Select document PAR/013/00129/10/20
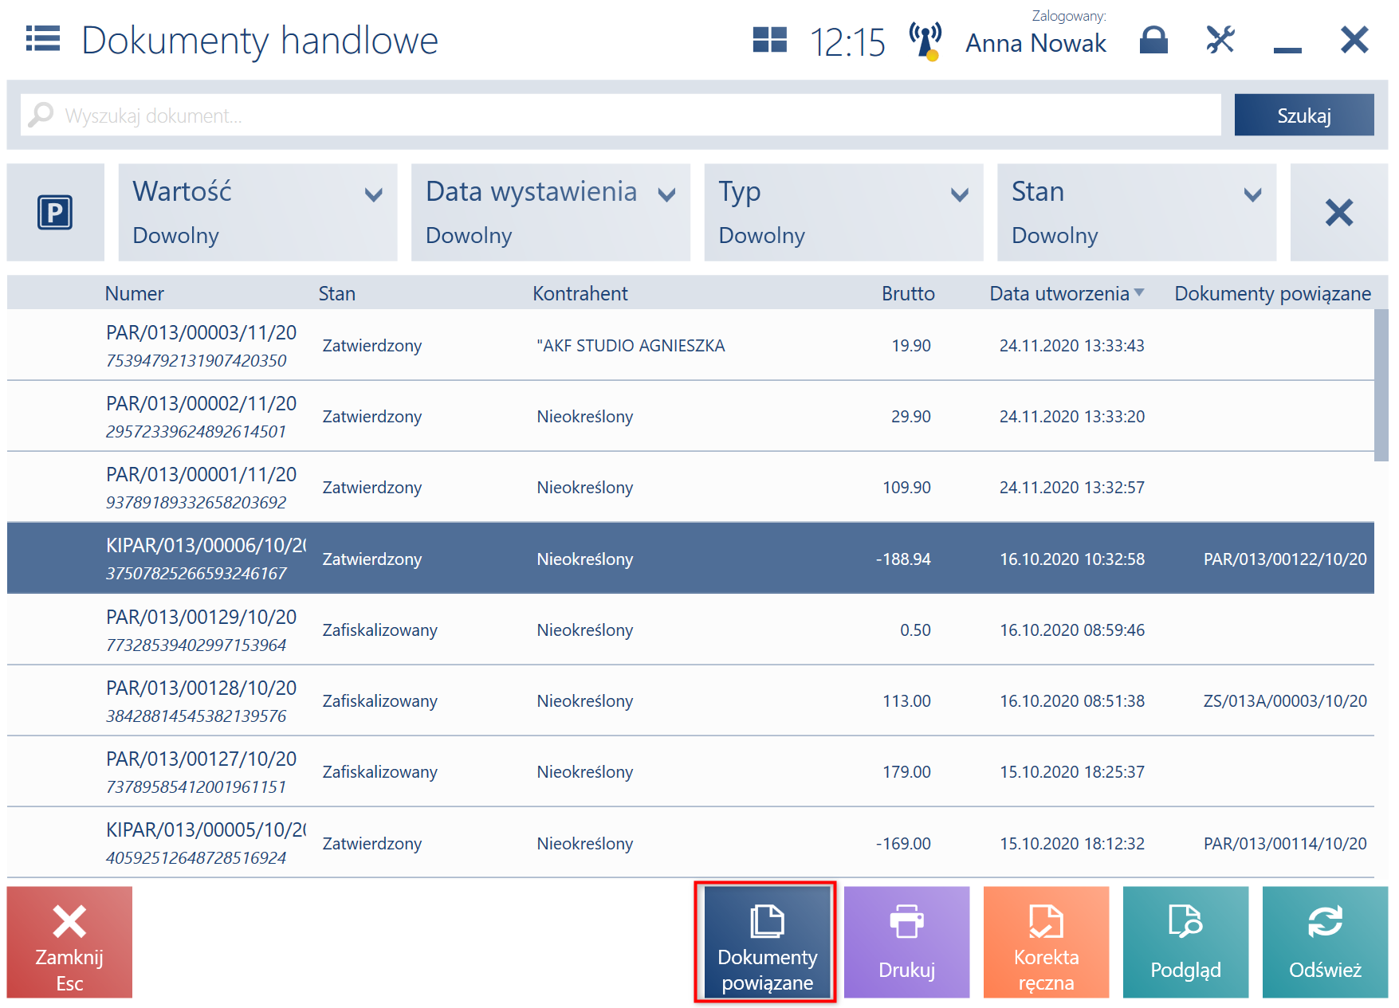The width and height of the screenshot is (1399, 1008). tap(690, 630)
